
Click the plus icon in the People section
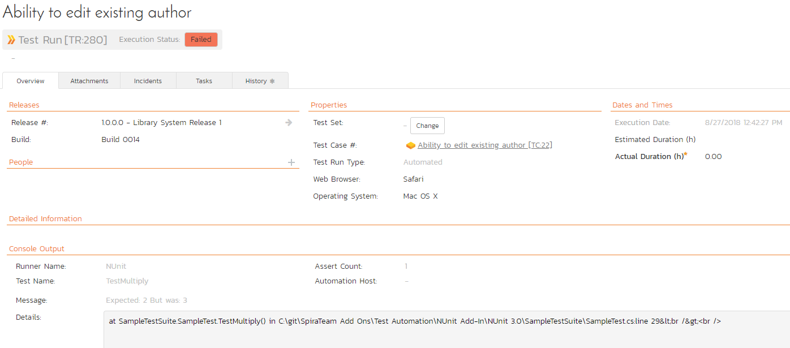coord(291,162)
